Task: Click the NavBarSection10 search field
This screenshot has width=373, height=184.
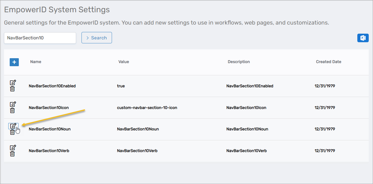Action: point(40,38)
